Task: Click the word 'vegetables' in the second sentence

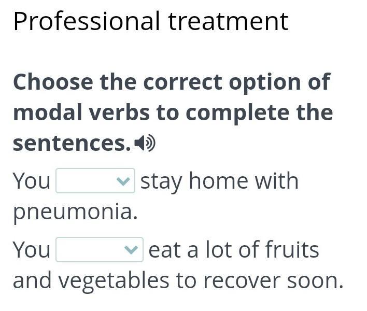Action: [x=114, y=281]
